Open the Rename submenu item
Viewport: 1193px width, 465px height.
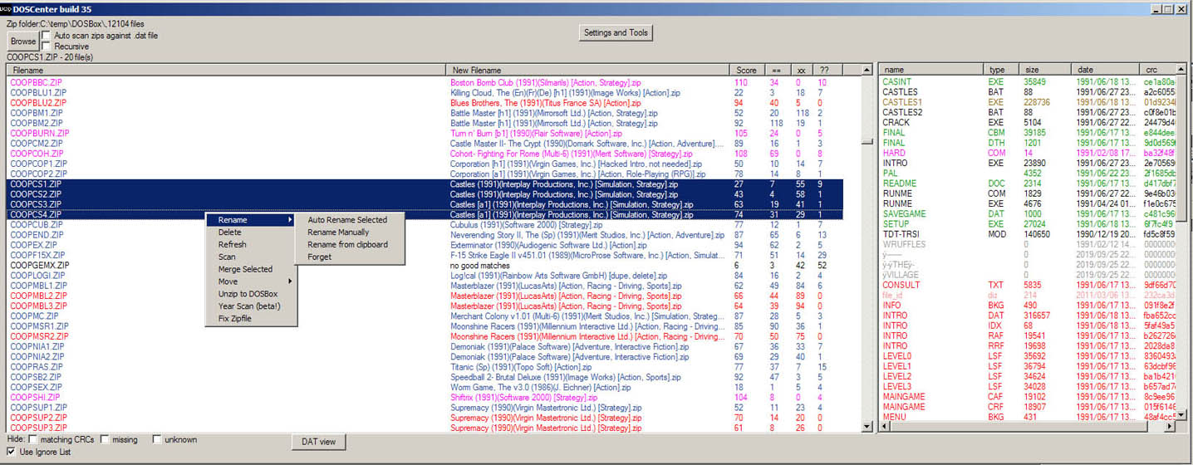tap(251, 220)
